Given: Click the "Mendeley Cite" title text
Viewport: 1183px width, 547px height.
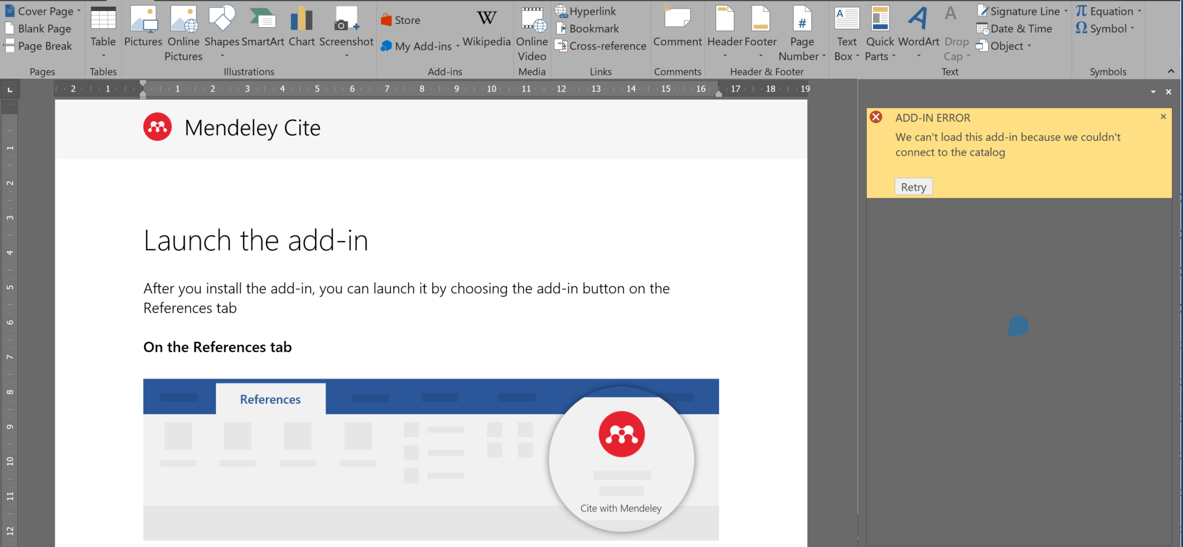Looking at the screenshot, I should [252, 128].
